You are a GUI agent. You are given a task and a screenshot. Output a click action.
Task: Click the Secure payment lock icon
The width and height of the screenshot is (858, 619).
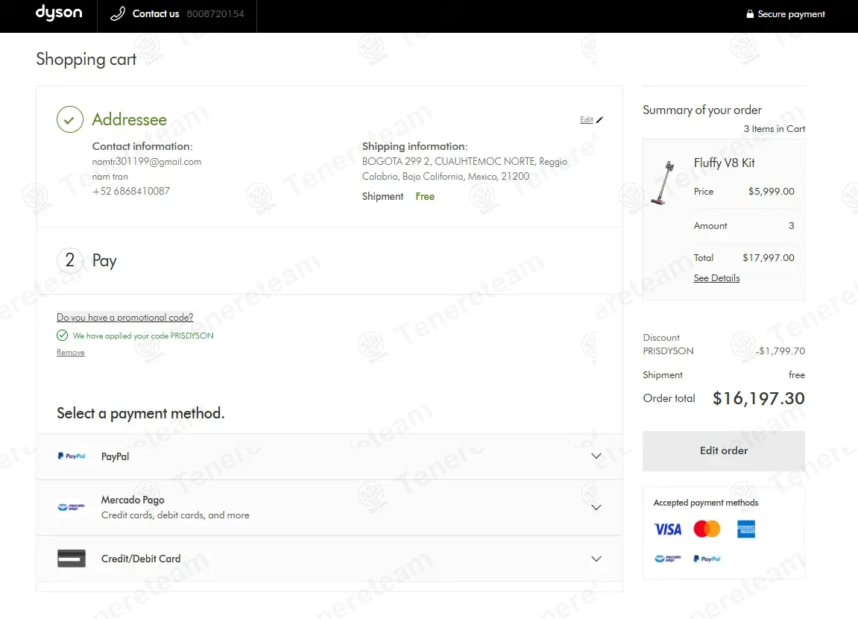point(750,14)
